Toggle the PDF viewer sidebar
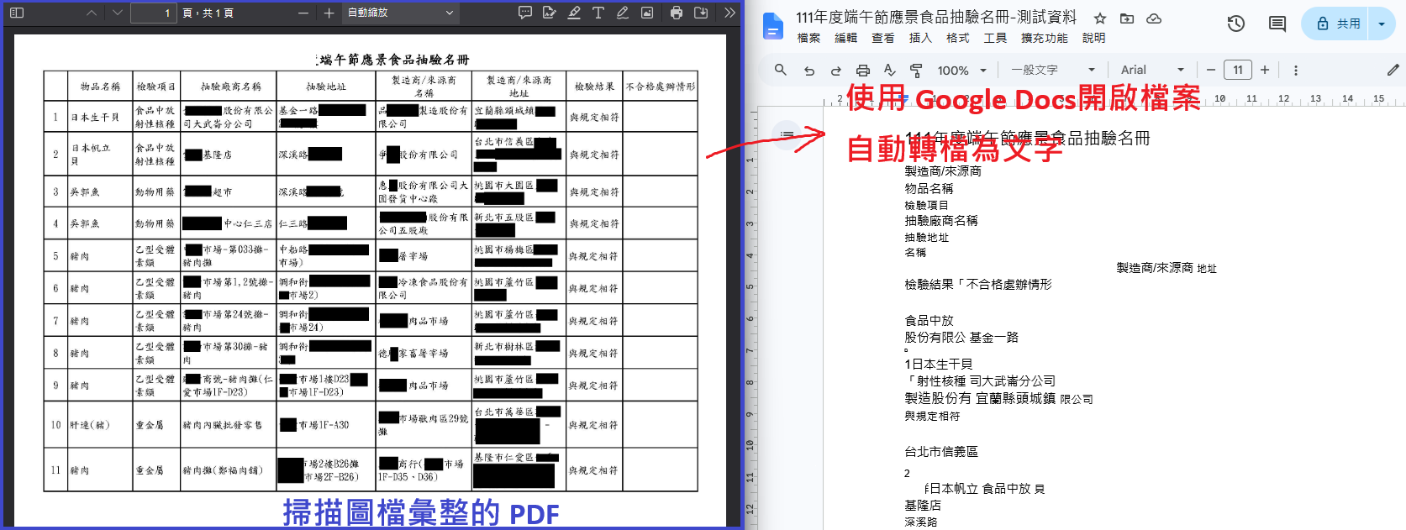This screenshot has height=530, width=1406. [x=17, y=13]
